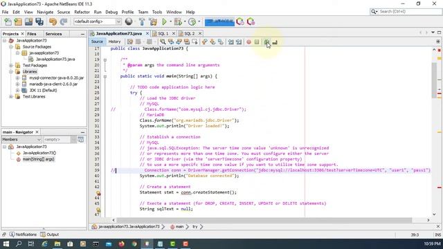Click the Undo arrow icon
This screenshot has height=249, width=443.
pos(53,21)
